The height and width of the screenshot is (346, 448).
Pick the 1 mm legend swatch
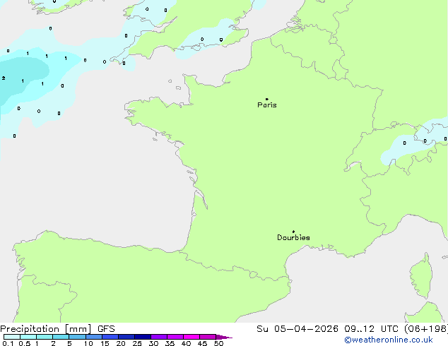click(45, 337)
